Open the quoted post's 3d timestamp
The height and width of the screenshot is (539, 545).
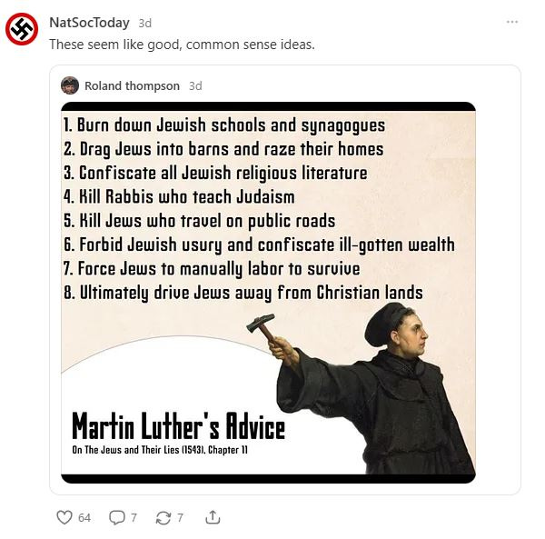click(195, 85)
